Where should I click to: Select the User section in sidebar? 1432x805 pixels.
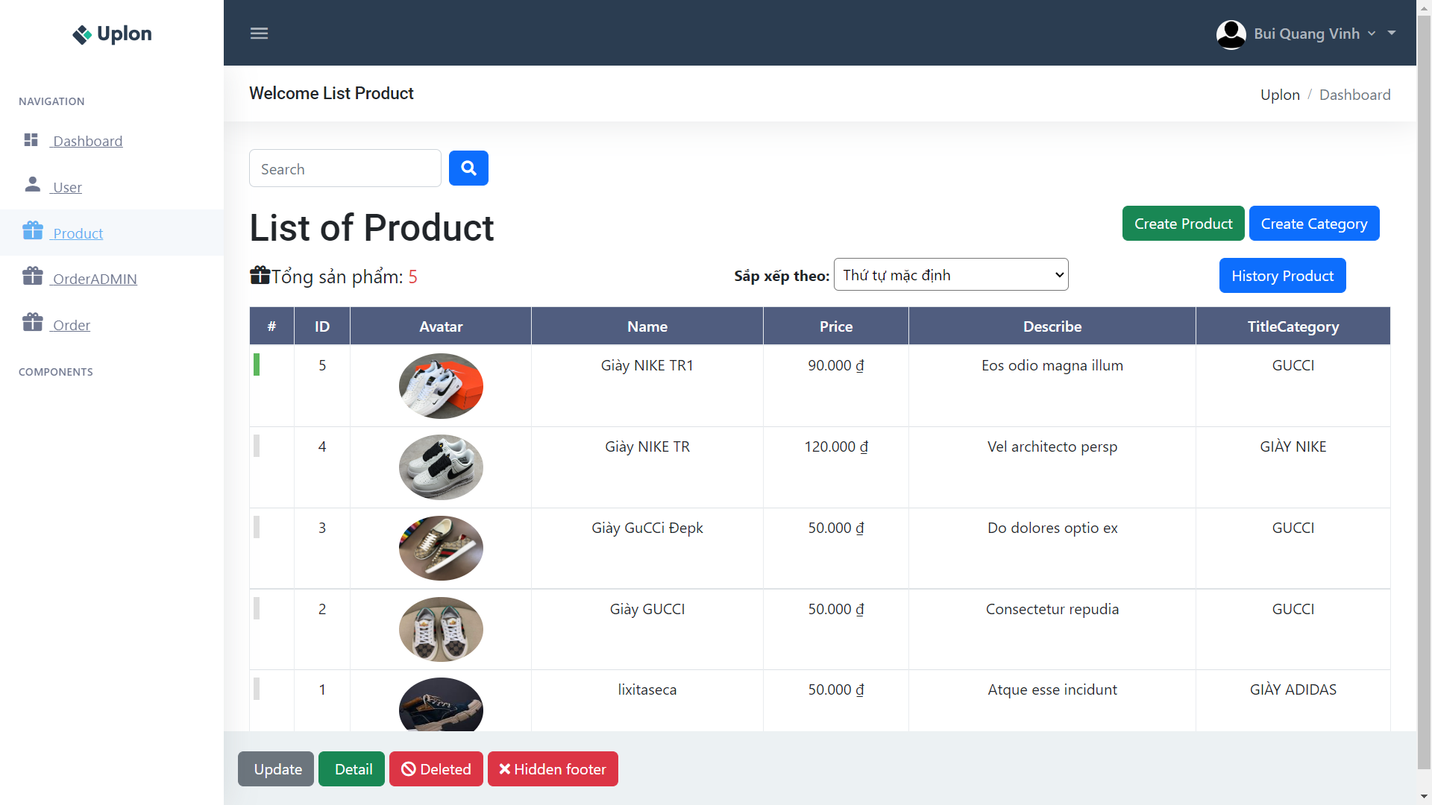pyautogui.click(x=66, y=187)
